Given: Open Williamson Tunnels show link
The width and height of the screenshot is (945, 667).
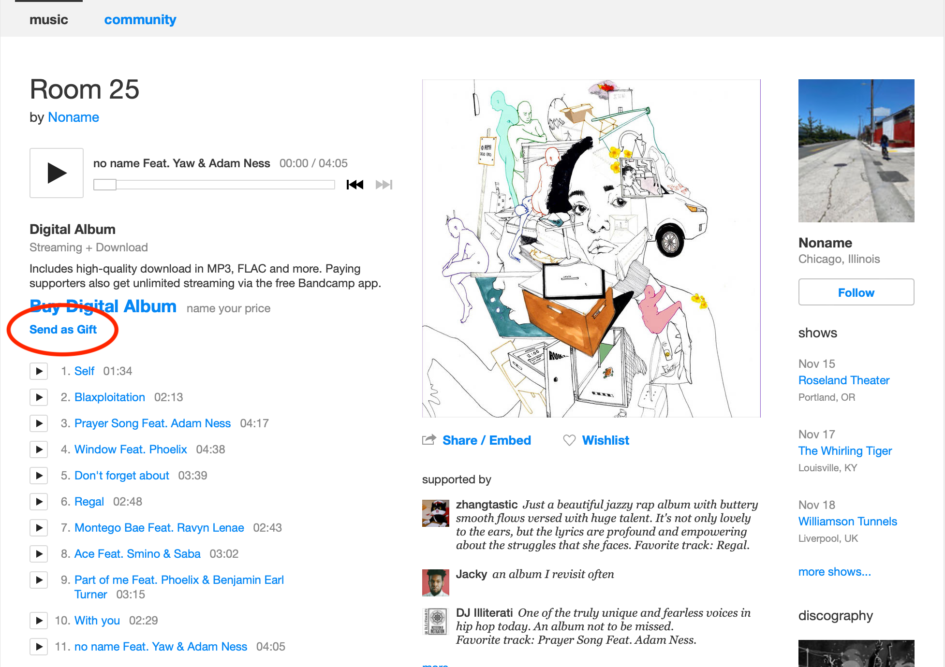Looking at the screenshot, I should pos(848,522).
